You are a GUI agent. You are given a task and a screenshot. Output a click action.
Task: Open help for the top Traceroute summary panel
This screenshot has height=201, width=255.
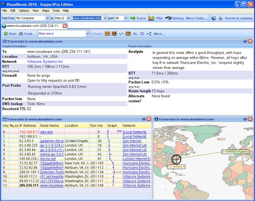(x=245, y=41)
